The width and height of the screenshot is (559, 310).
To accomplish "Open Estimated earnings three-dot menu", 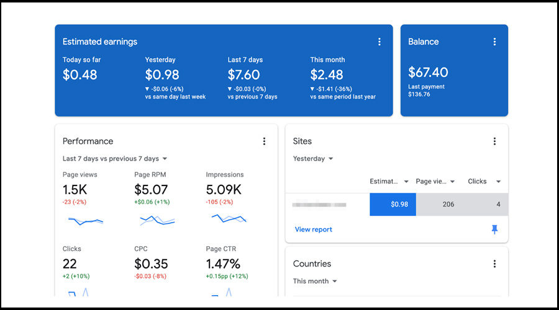I will 379,42.
